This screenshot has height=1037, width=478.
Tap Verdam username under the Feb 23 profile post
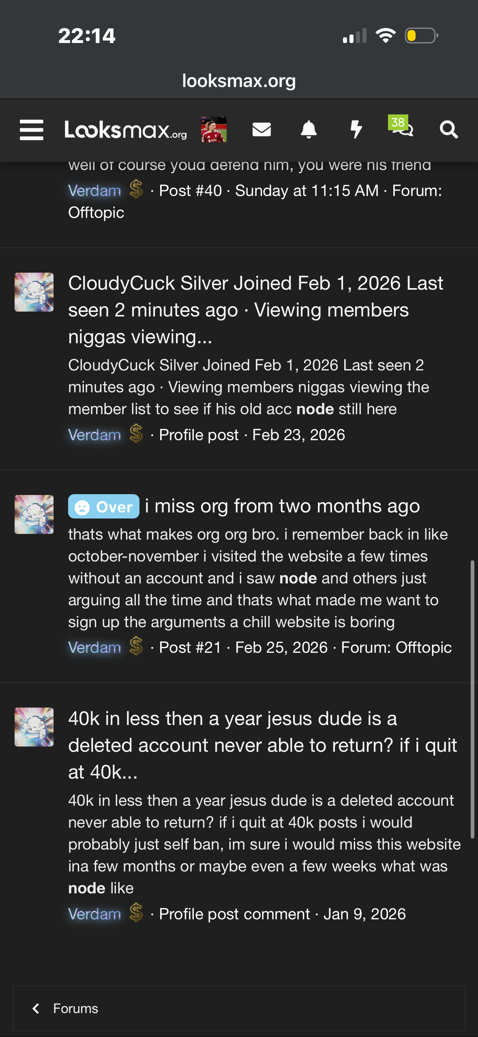[x=94, y=435]
